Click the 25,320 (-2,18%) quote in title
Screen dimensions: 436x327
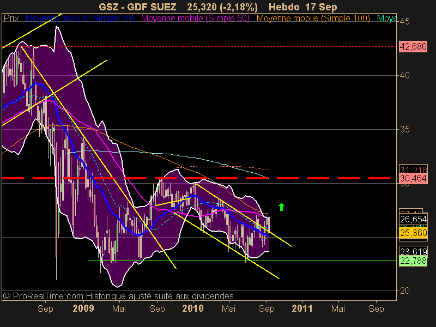pyautogui.click(x=222, y=7)
